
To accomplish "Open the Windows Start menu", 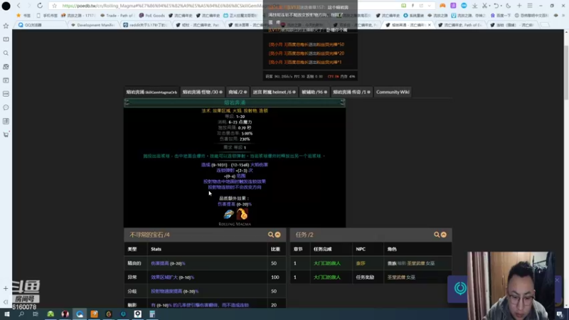I will pos(6,314).
